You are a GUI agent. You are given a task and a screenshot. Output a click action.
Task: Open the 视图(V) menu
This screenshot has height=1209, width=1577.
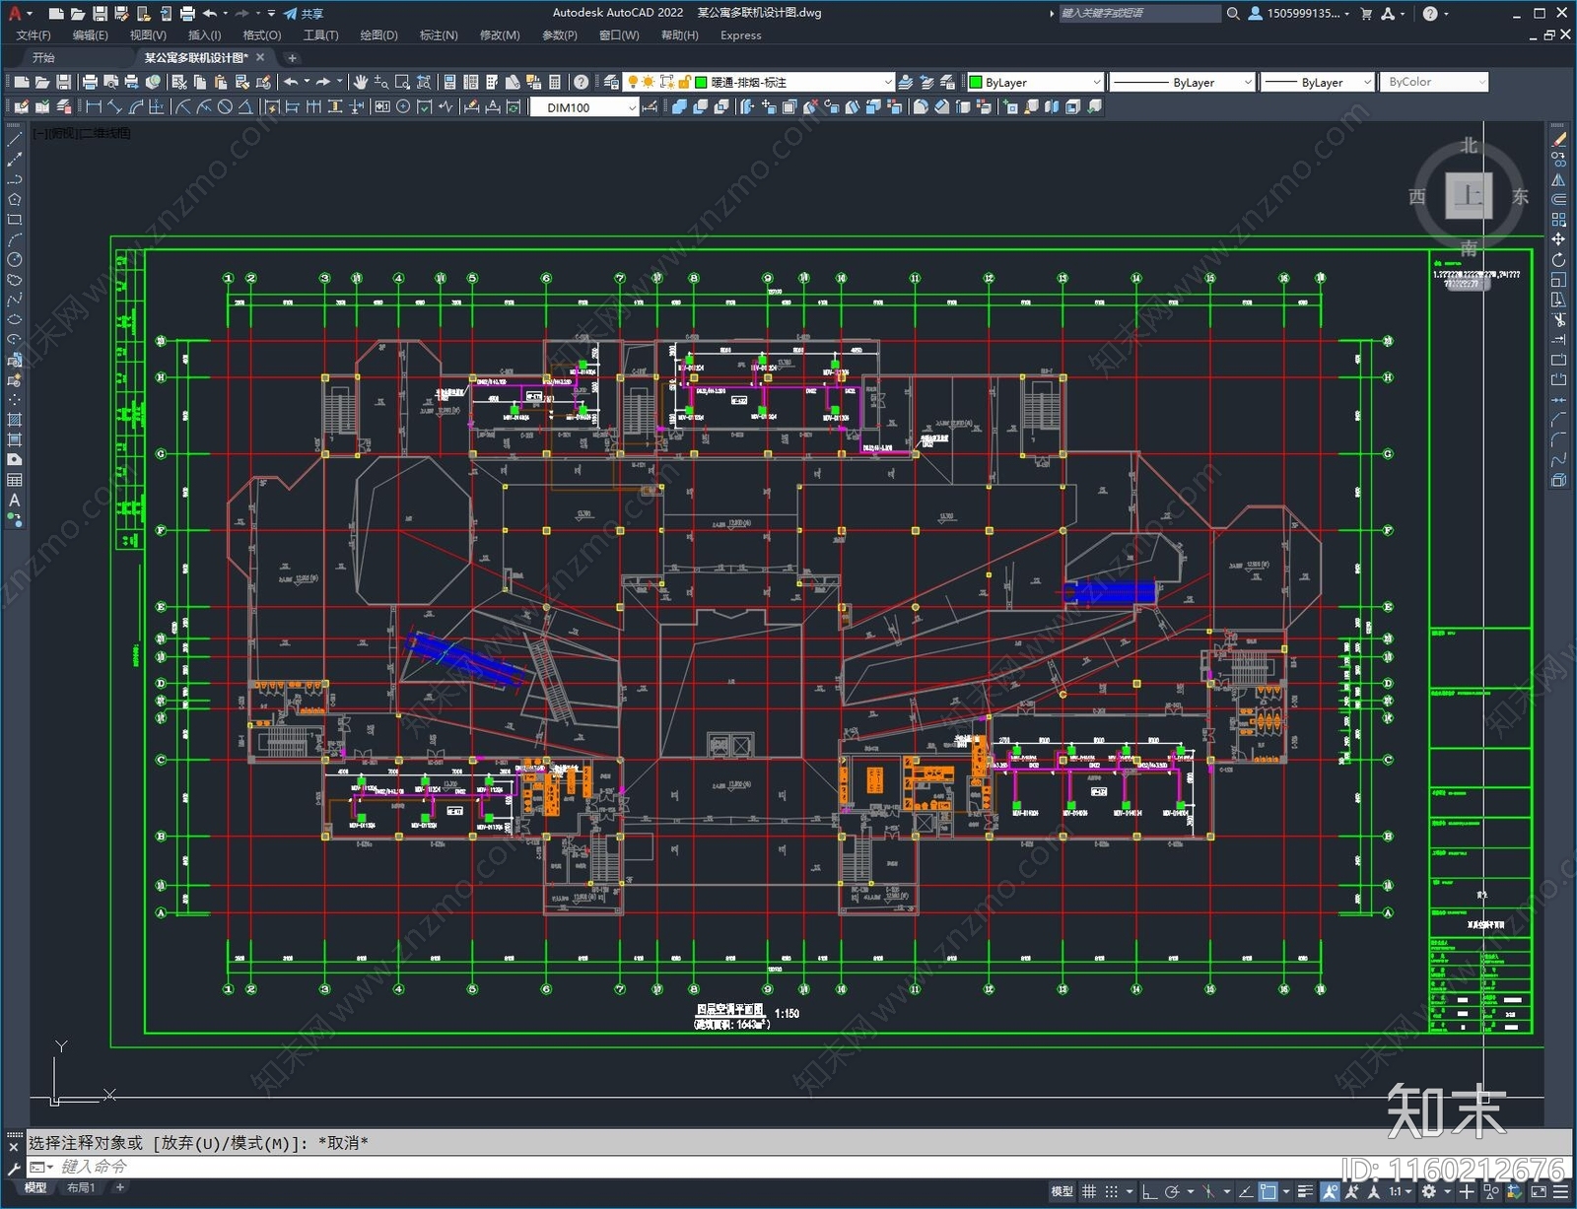pyautogui.click(x=148, y=35)
